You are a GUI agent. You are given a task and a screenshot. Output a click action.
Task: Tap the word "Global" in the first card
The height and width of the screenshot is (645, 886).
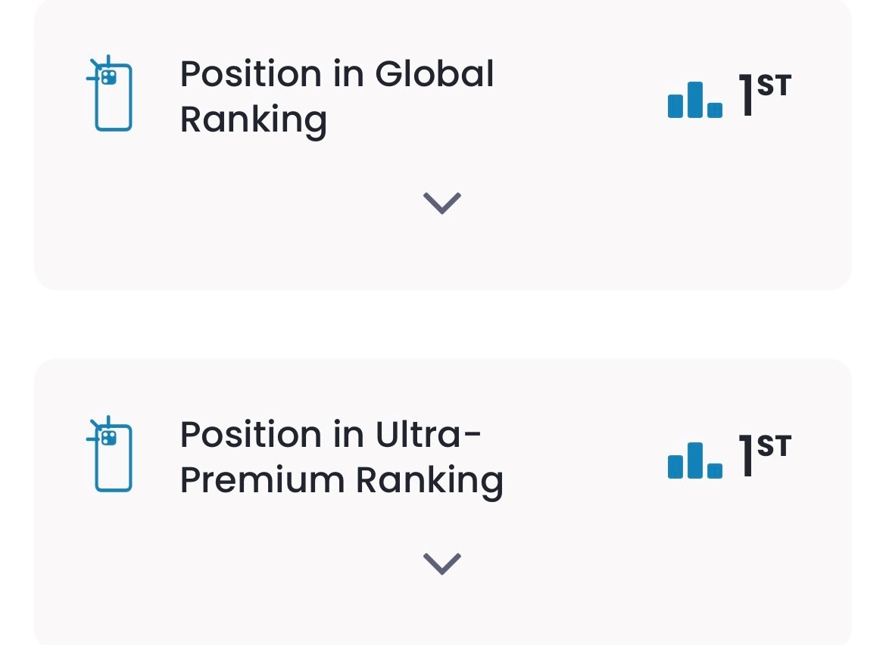pos(435,74)
